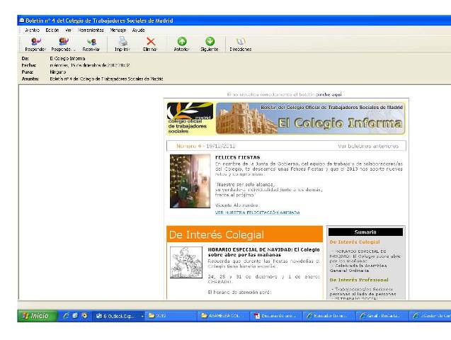The width and height of the screenshot is (451, 340).
Task: Click Sumario link 'Celebrada la Asamblea General Ordinaria'
Action: pos(358,268)
